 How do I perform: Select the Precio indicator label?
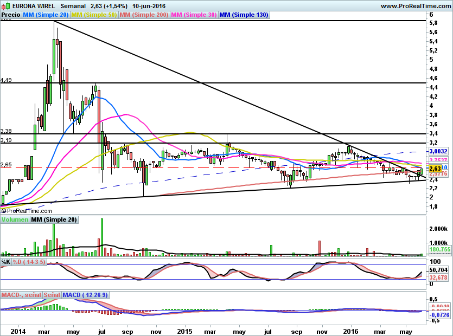tap(11, 15)
